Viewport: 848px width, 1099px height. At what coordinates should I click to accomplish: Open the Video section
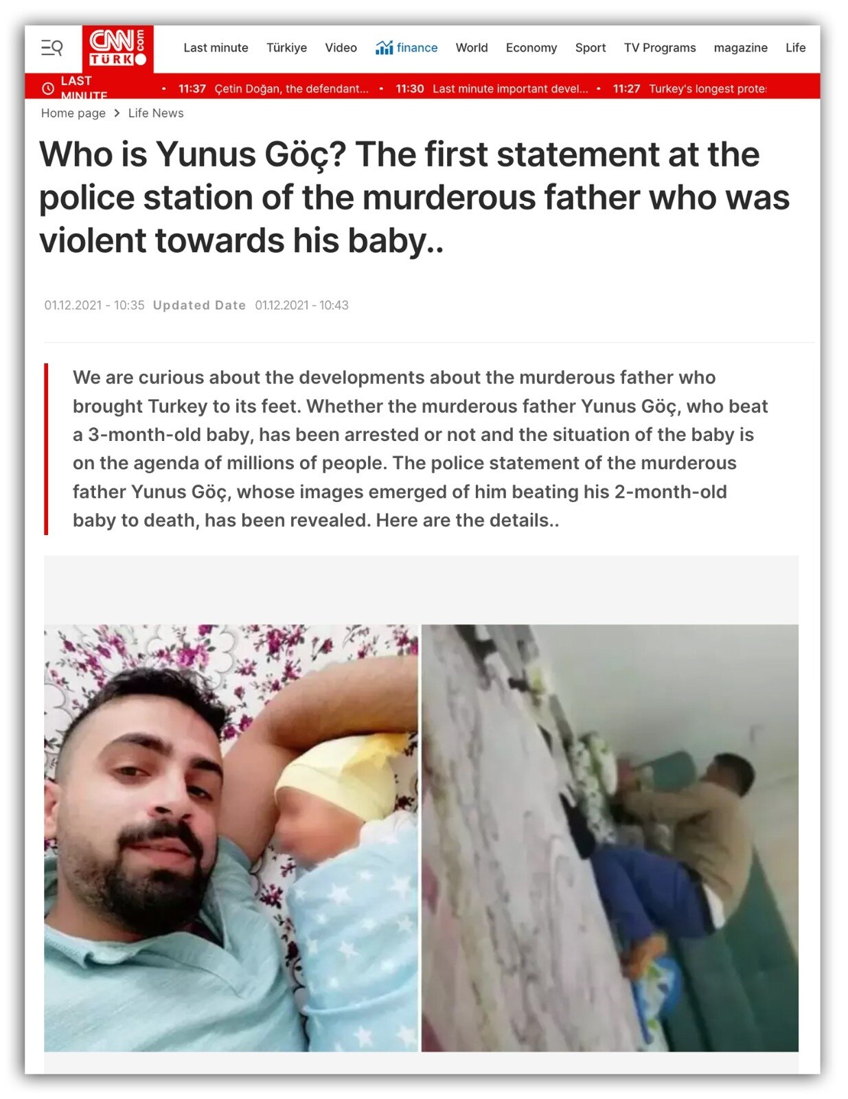pyautogui.click(x=341, y=47)
